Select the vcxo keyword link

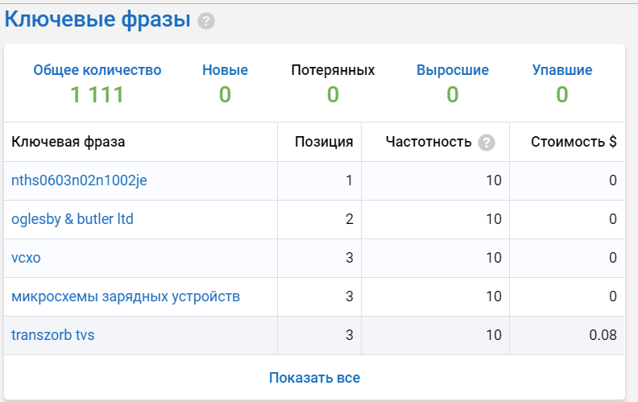pos(26,258)
